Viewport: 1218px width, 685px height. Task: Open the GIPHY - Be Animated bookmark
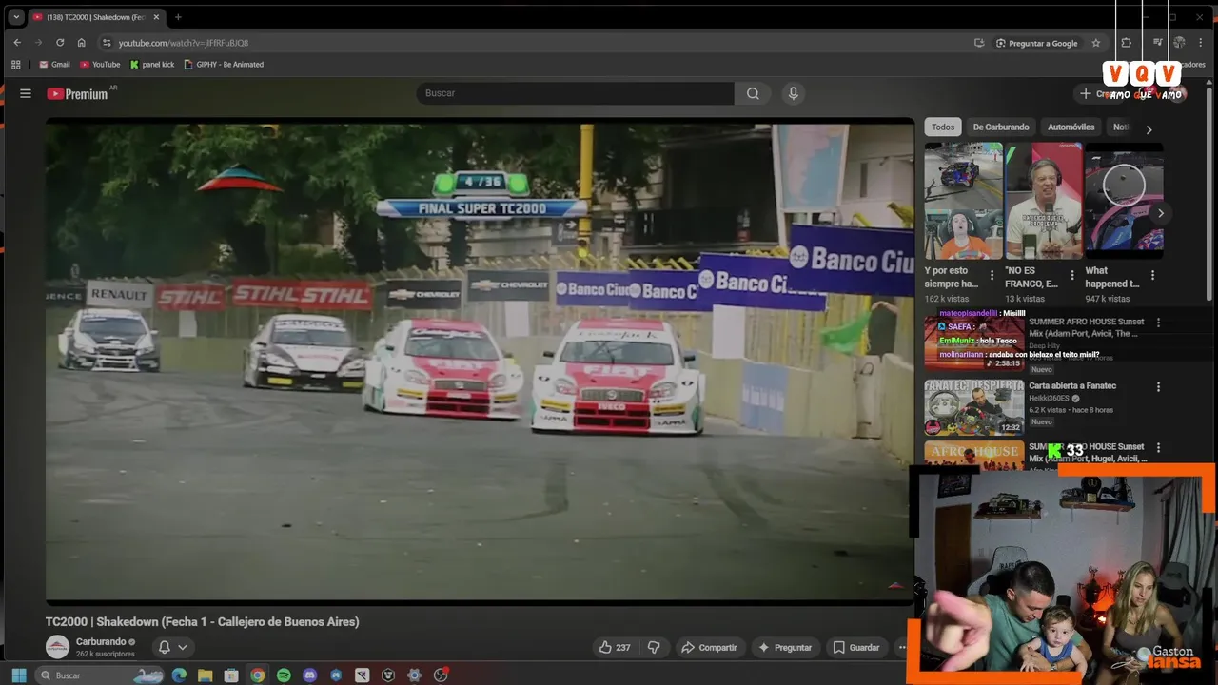224,65
